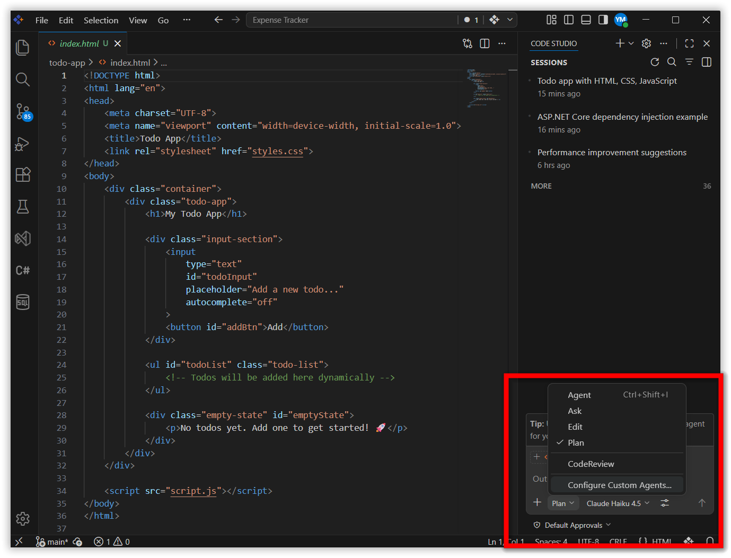Viewport: 731px width, 558px height.
Task: Go back with the left arrow
Action: (218, 20)
